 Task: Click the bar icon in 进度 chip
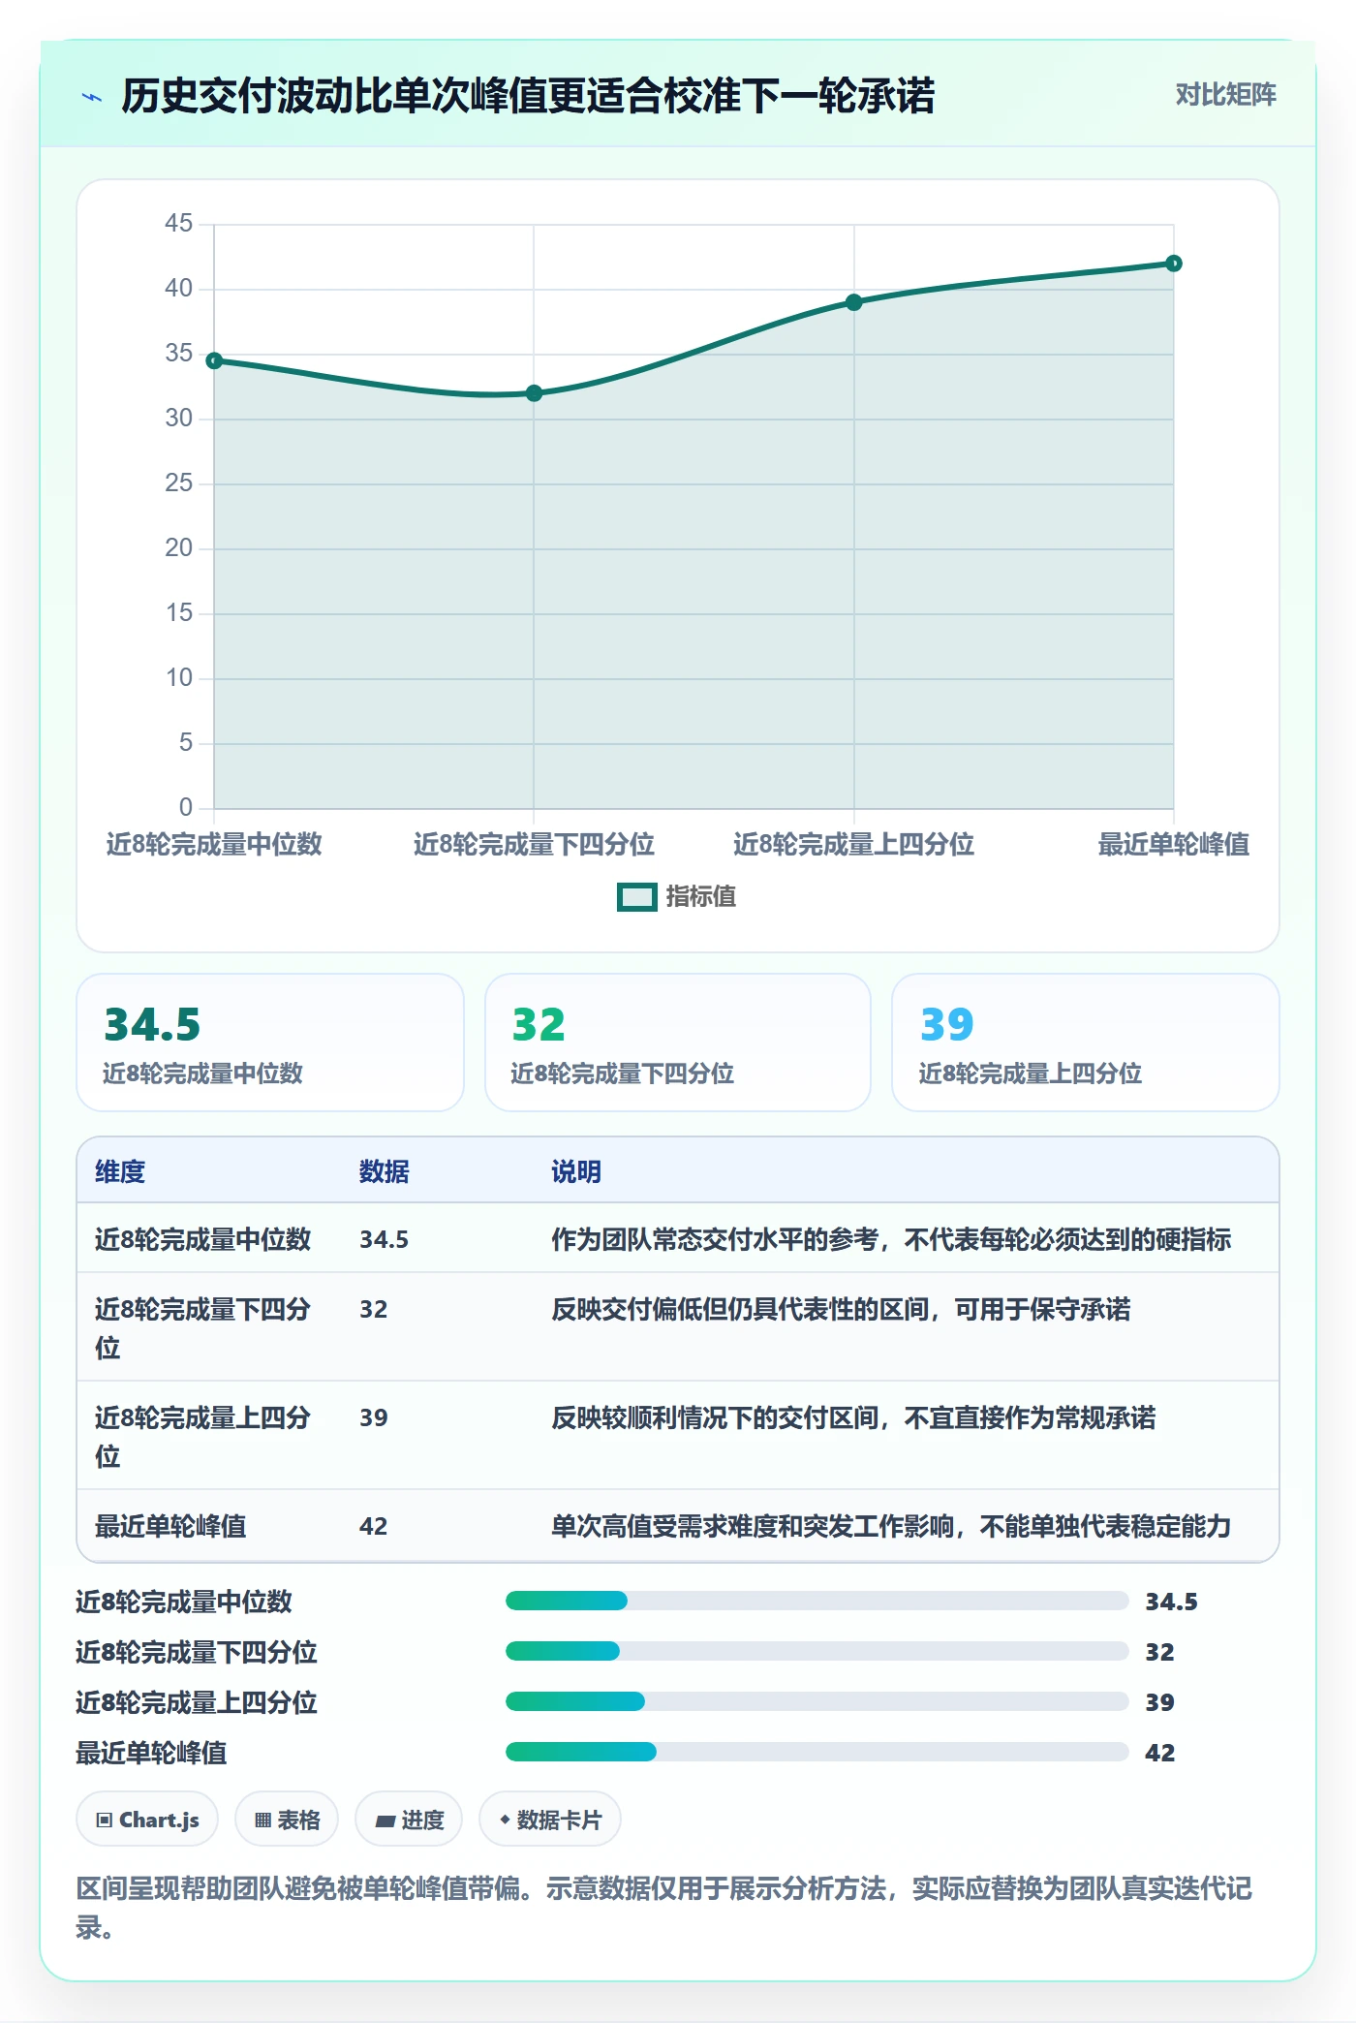[385, 1821]
